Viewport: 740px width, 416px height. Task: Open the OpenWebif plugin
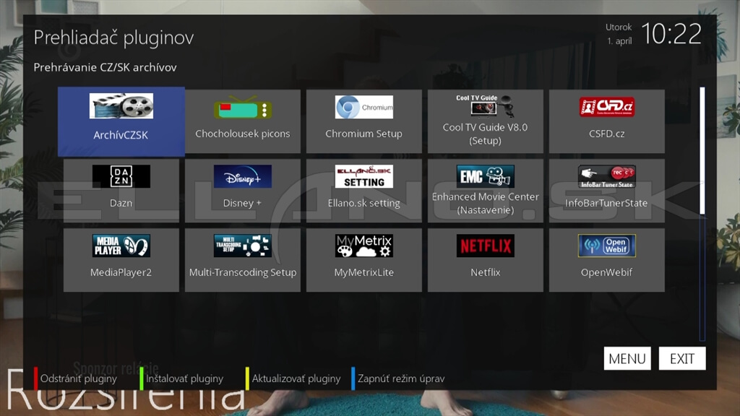606,260
